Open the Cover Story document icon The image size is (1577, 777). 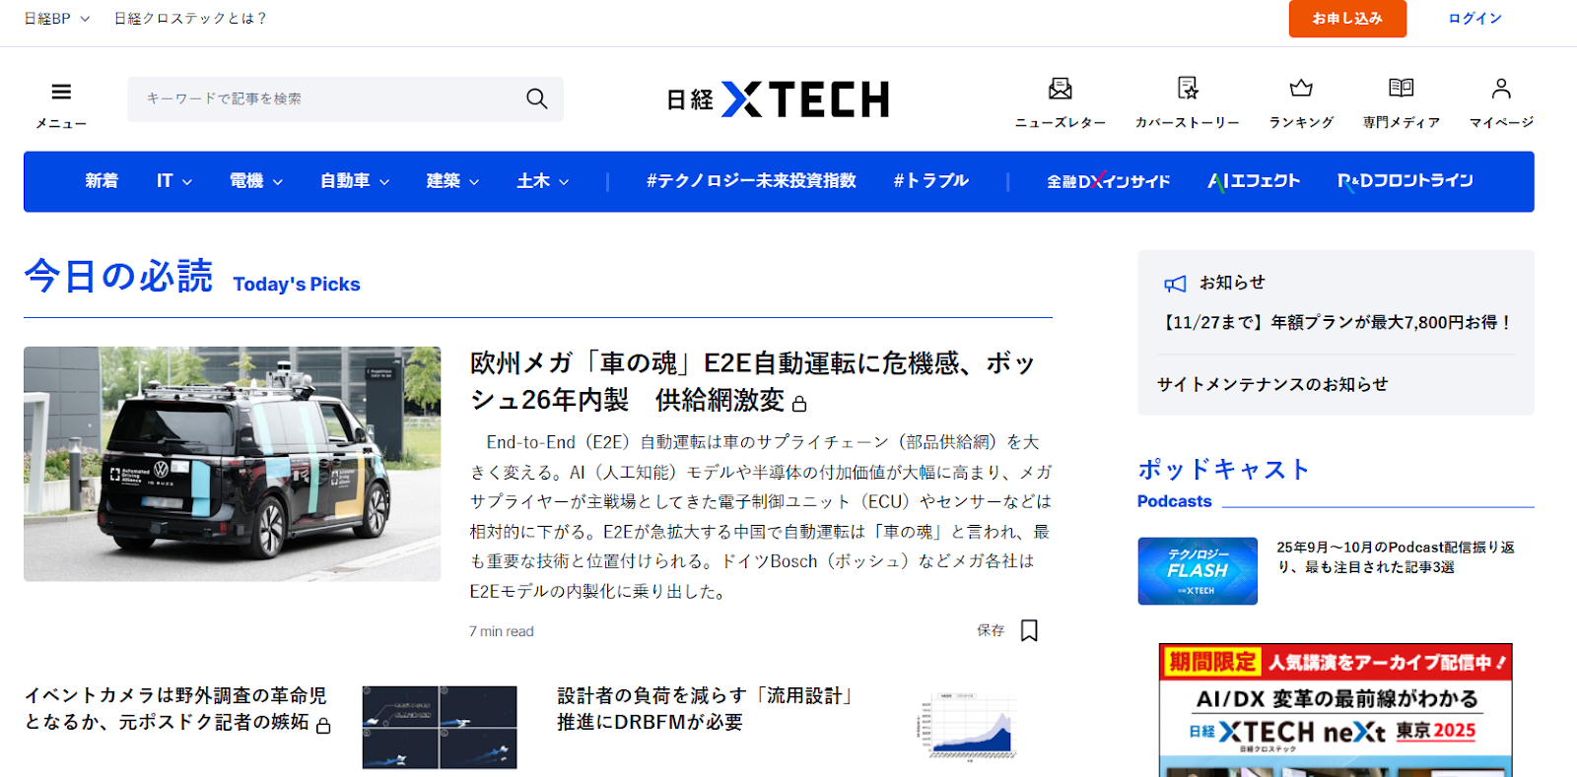click(x=1188, y=90)
